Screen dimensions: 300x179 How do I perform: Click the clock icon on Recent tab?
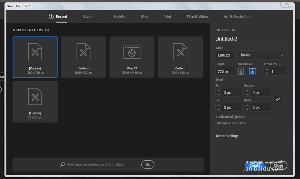(51, 17)
